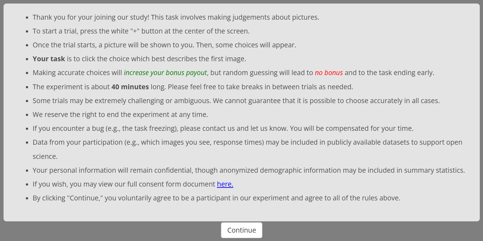Click the red "no bonus" text
This screenshot has height=241, width=483.
coord(329,72)
